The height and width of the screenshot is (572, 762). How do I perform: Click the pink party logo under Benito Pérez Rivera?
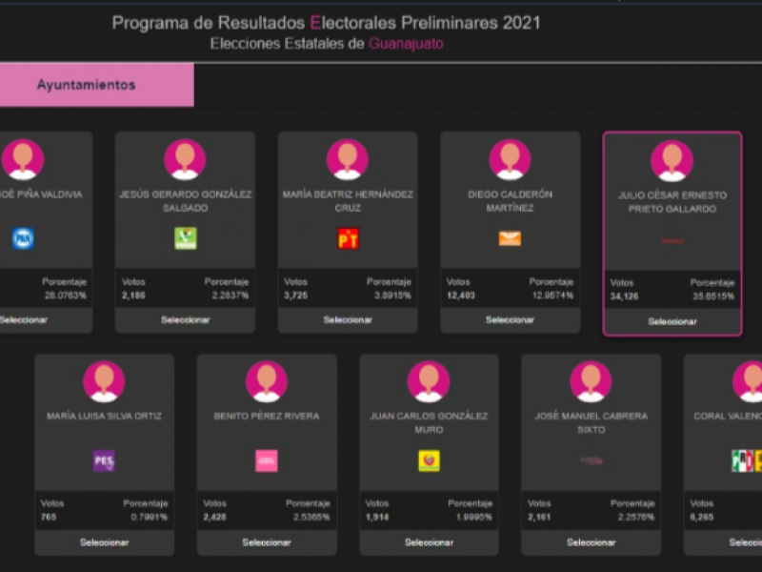[x=267, y=460]
